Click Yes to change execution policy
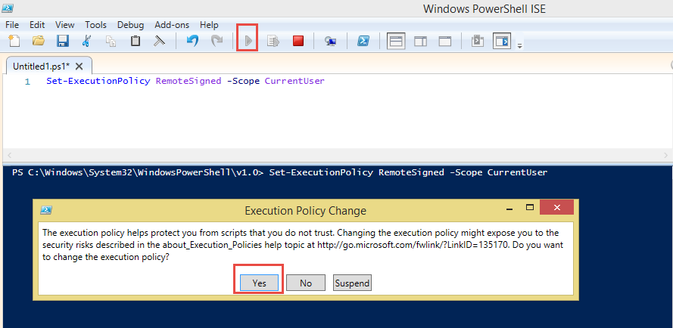This screenshot has height=328, width=673. [259, 283]
